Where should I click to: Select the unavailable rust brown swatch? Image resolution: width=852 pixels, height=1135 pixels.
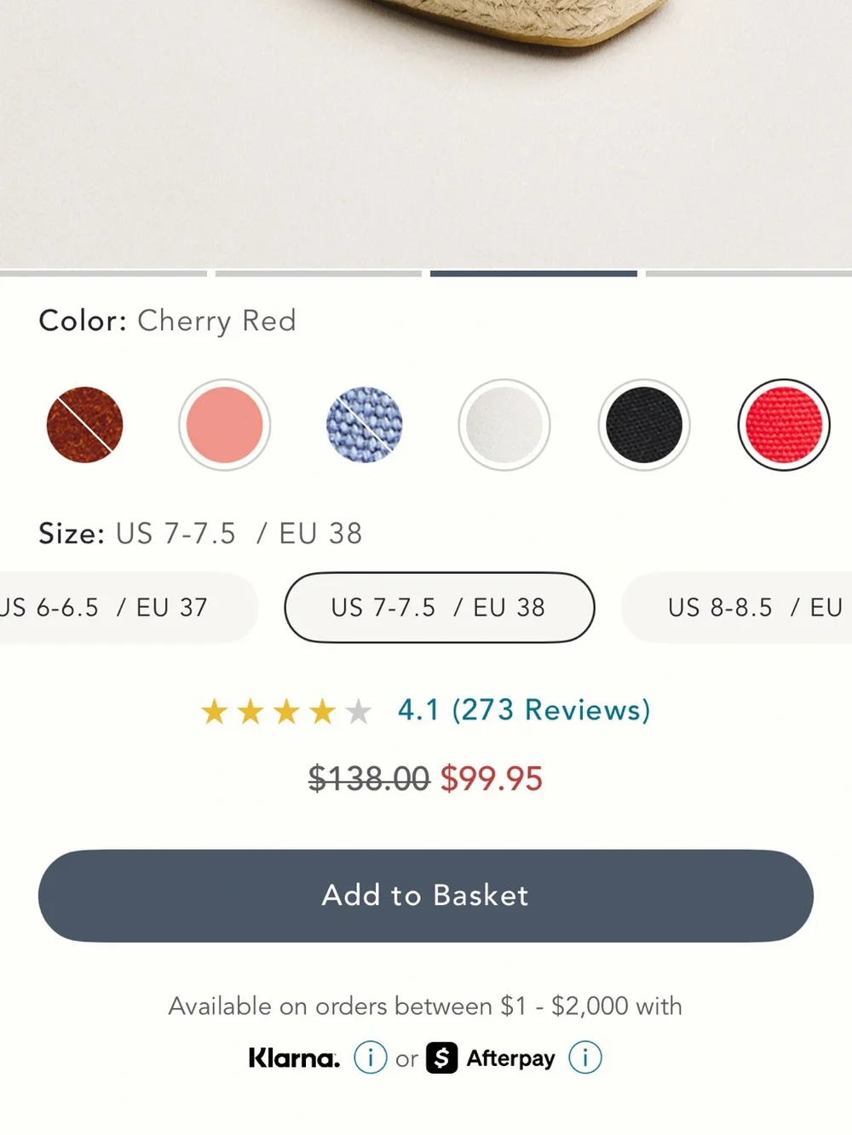pos(84,425)
